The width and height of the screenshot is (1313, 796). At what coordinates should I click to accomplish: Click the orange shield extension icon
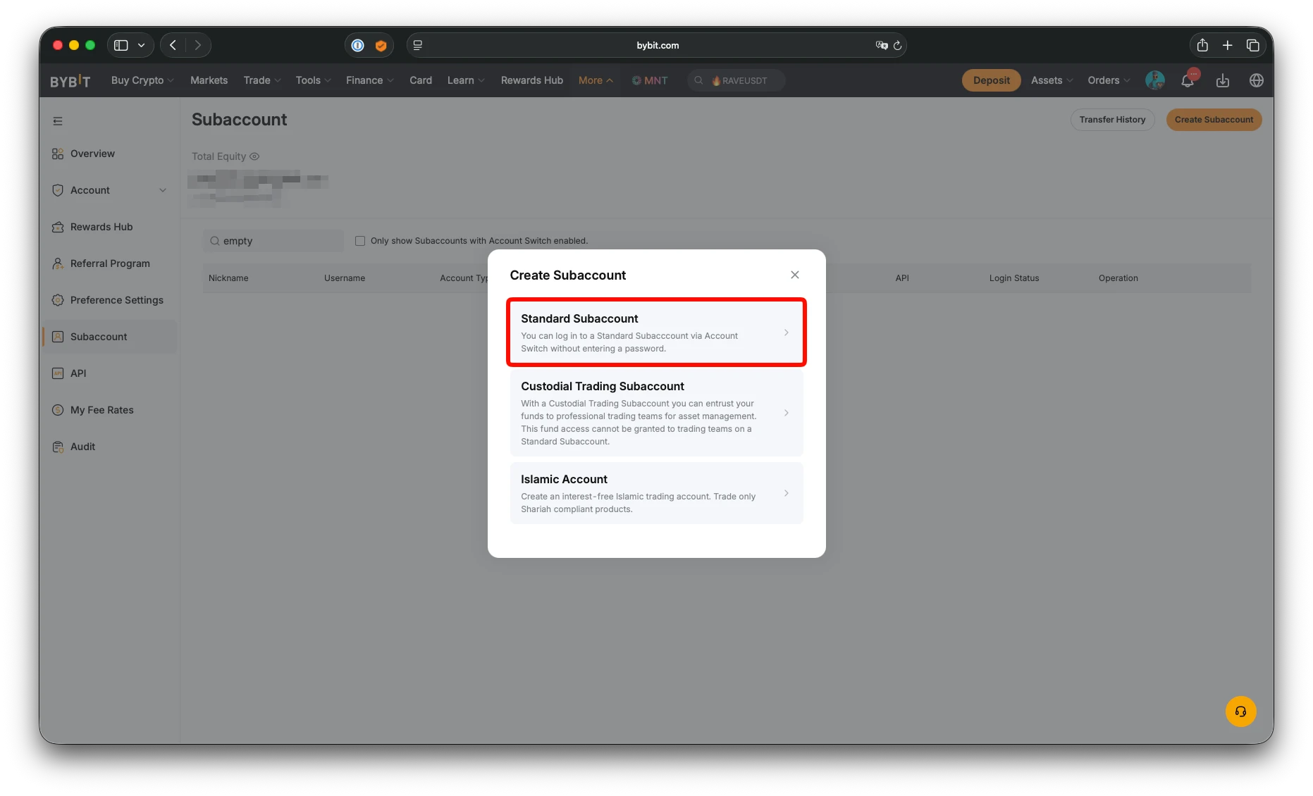coord(381,45)
